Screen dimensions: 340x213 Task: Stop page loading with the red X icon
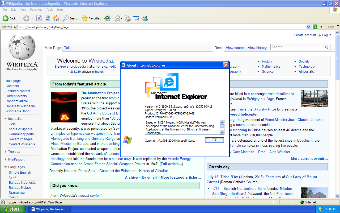click(x=39, y=18)
